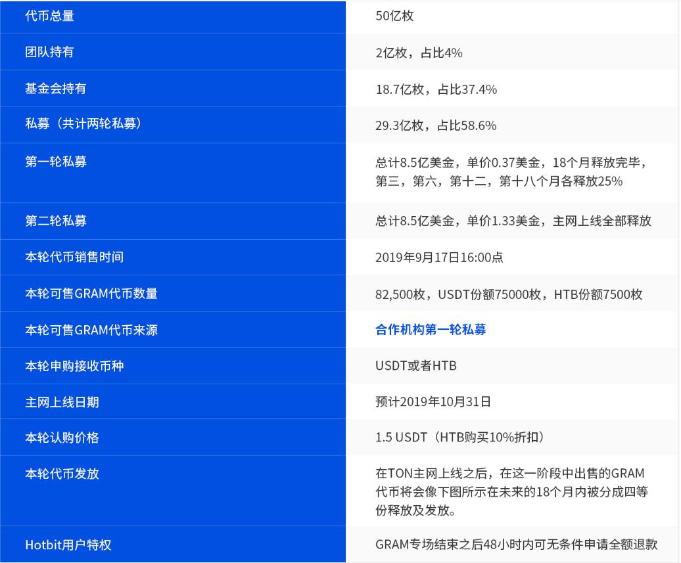
Task: Click the '代币总量' row label
Action: 49,16
